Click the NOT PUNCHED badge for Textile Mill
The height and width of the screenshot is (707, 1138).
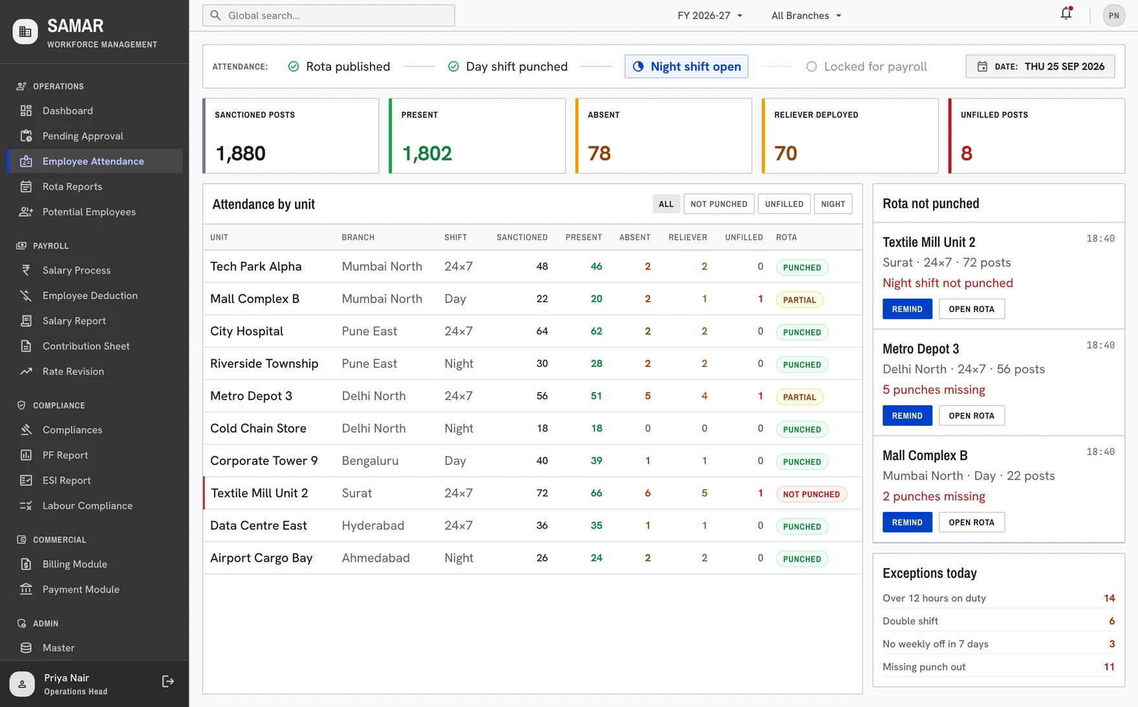[x=811, y=494]
